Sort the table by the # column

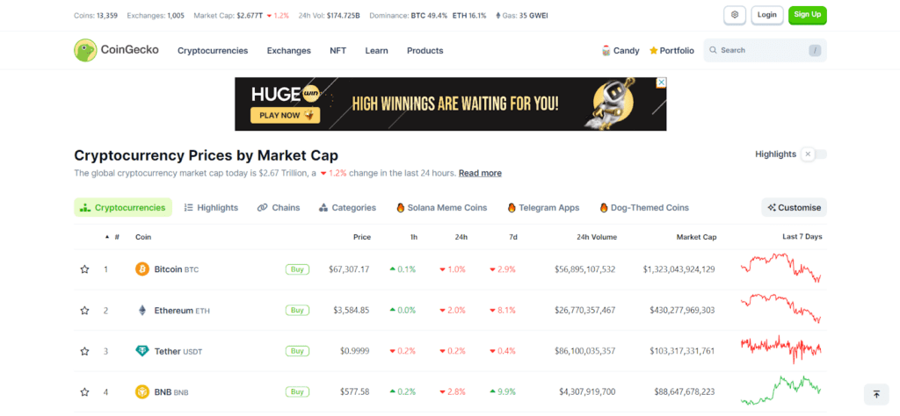(x=112, y=237)
